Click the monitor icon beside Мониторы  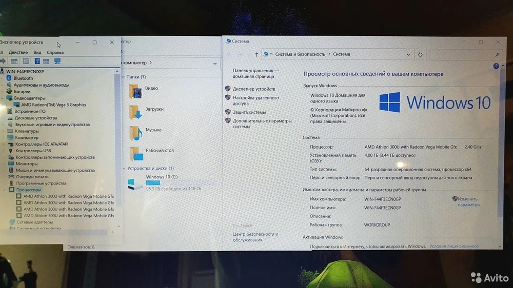point(11,163)
